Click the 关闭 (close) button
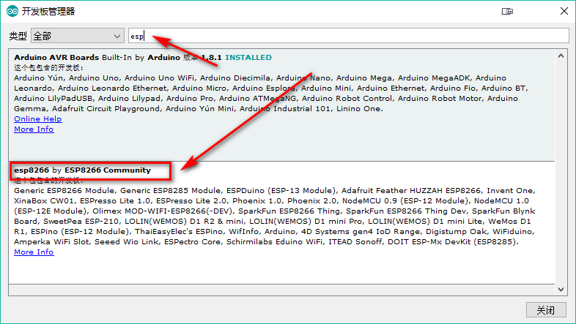This screenshot has height=324, width=576. [x=545, y=310]
